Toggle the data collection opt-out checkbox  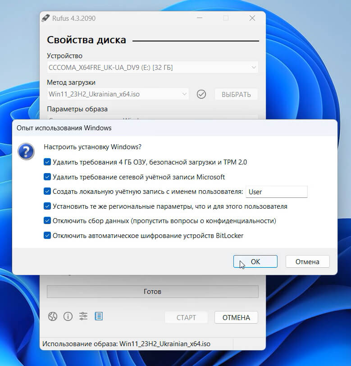coord(47,221)
